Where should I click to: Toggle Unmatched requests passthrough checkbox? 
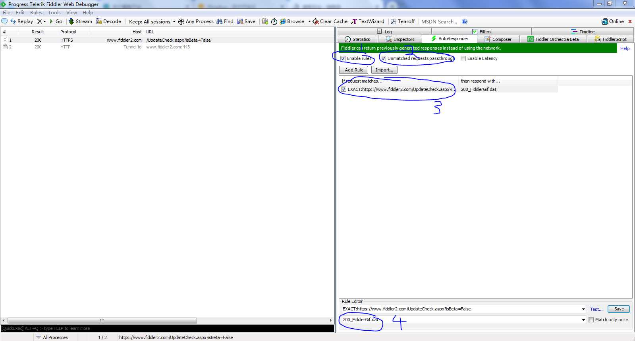(x=384, y=58)
